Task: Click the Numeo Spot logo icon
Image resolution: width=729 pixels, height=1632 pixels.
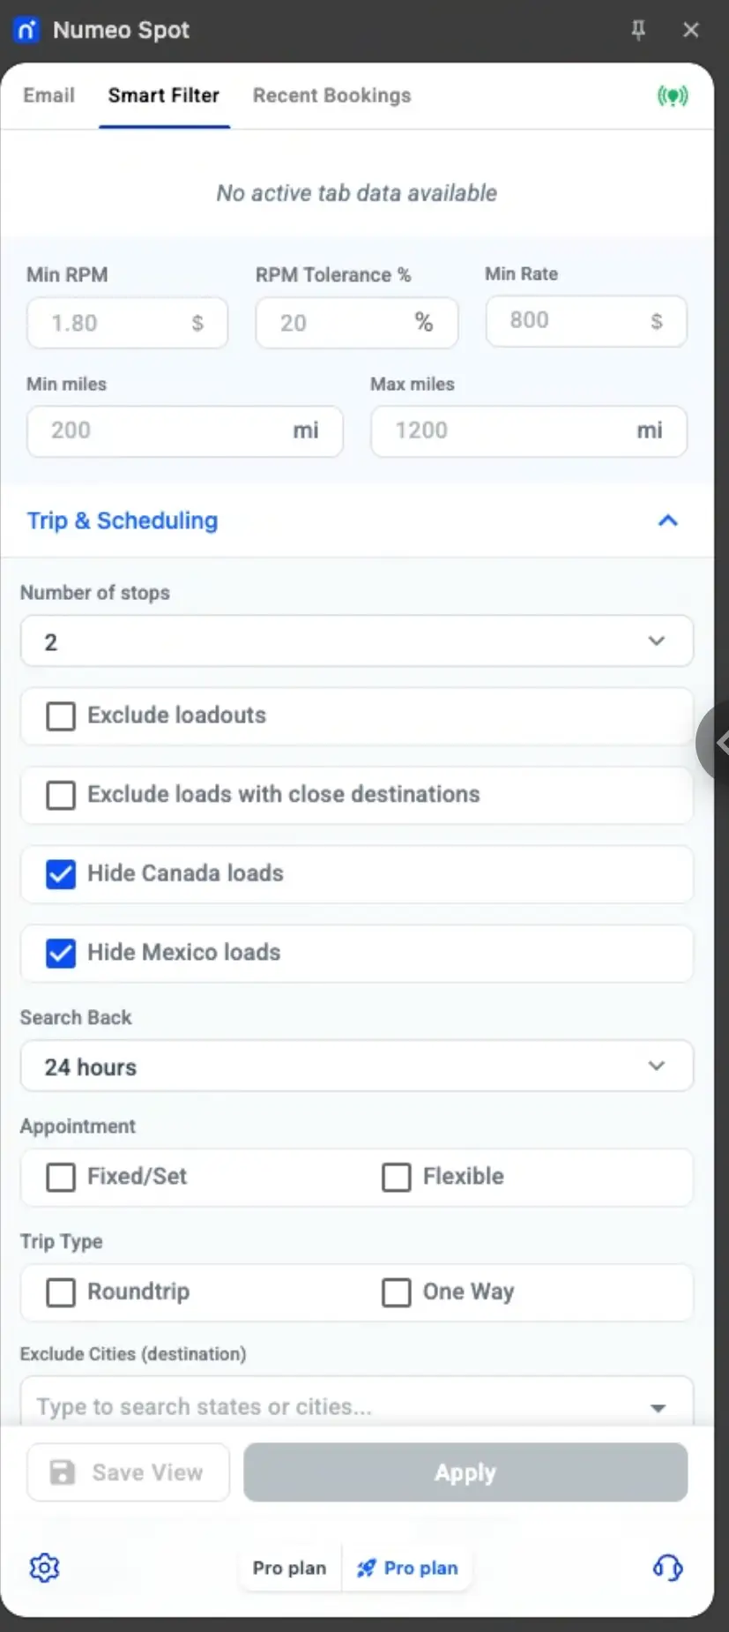Action: click(26, 30)
